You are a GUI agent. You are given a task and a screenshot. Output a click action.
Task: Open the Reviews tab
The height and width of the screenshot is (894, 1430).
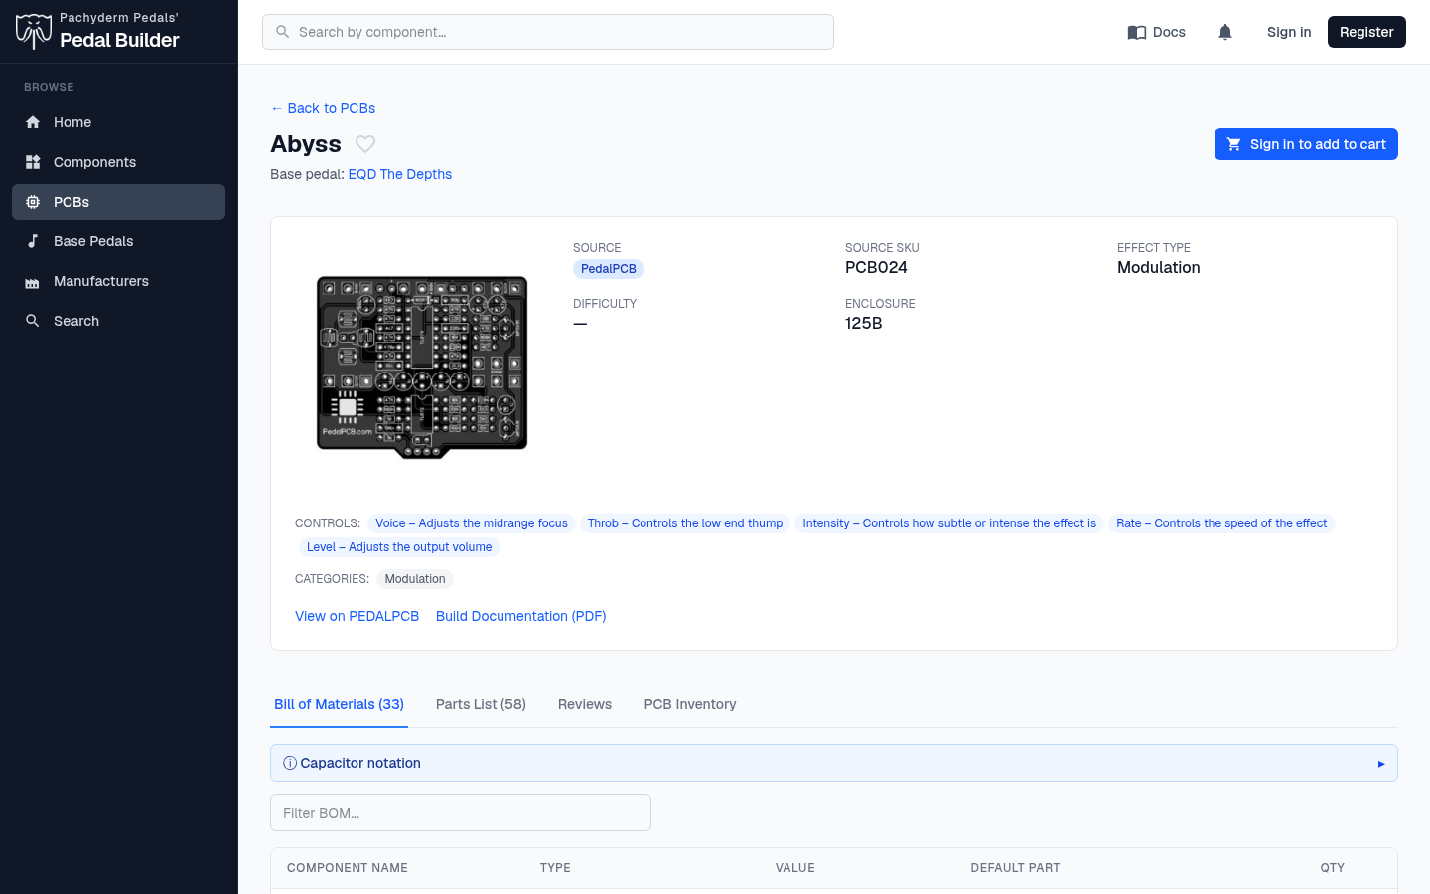[585, 704]
